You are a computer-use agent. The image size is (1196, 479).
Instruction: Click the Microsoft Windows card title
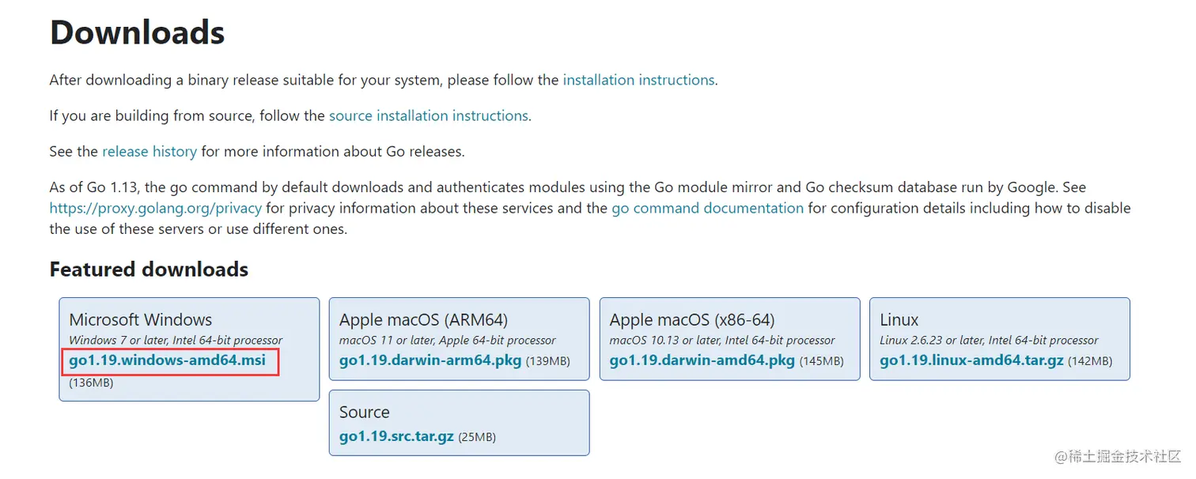pyautogui.click(x=140, y=320)
